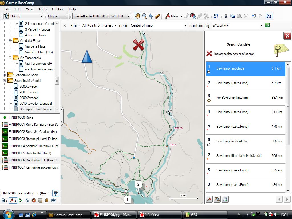Pick the Measure ruler tool
The height and width of the screenshot is (219, 292).
tap(157, 16)
